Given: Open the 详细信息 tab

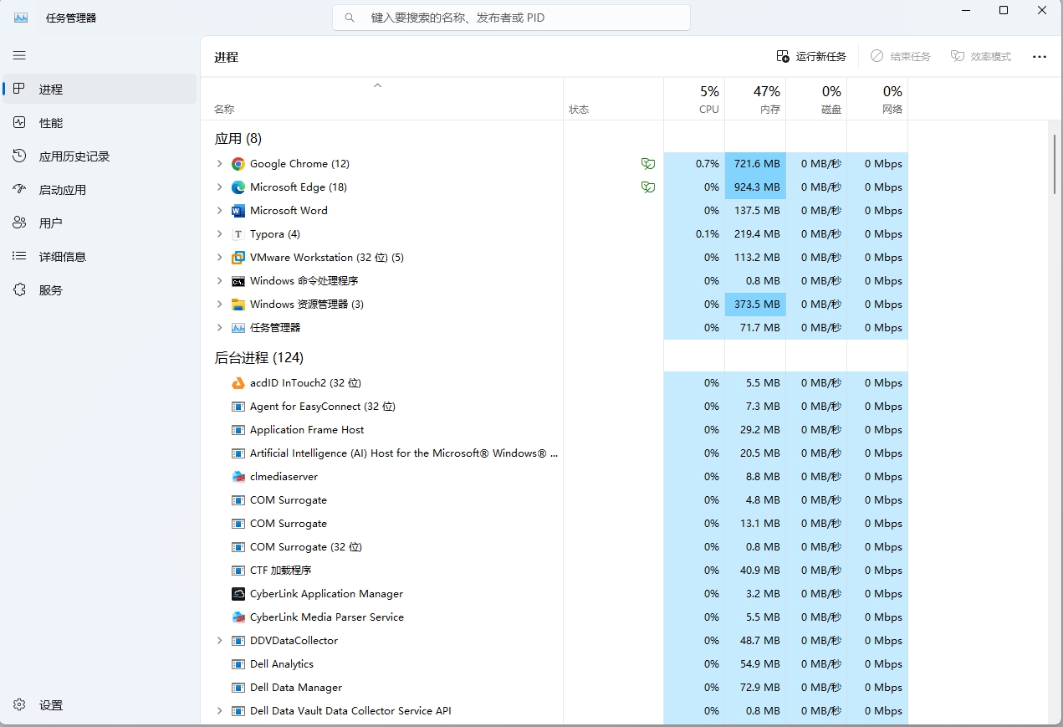Looking at the screenshot, I should tap(100, 257).
